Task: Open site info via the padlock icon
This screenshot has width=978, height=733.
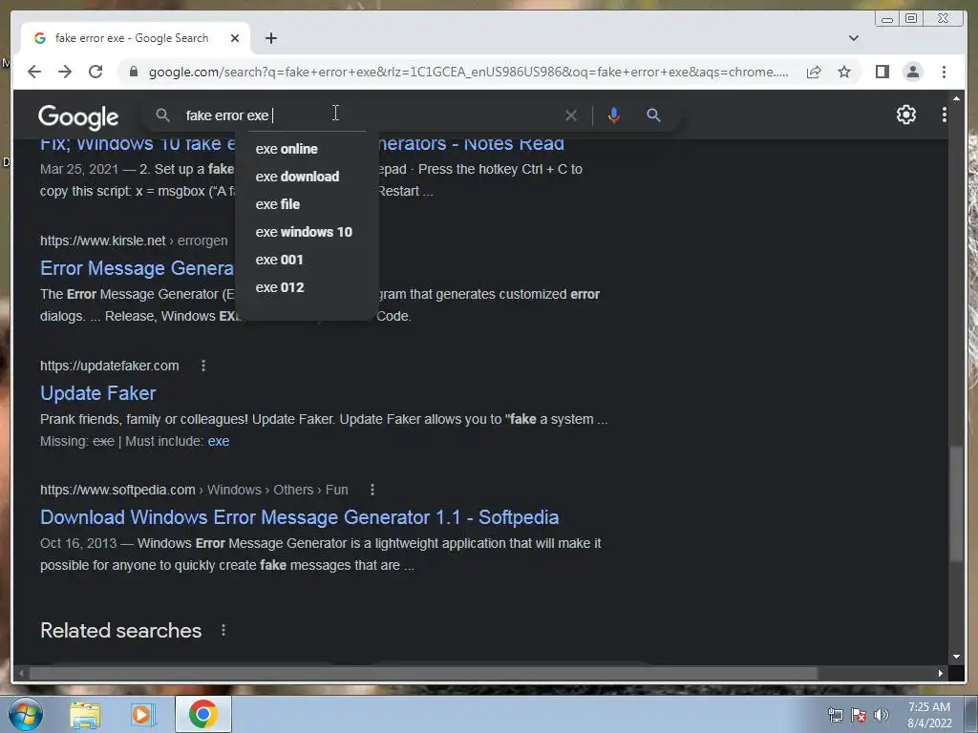Action: (133, 72)
